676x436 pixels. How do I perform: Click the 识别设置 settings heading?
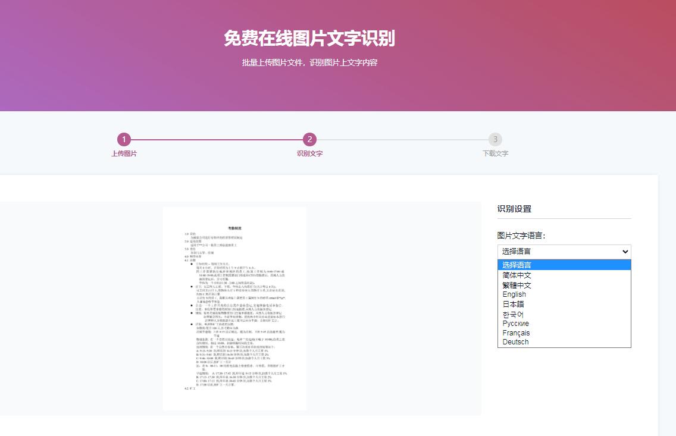[514, 209]
